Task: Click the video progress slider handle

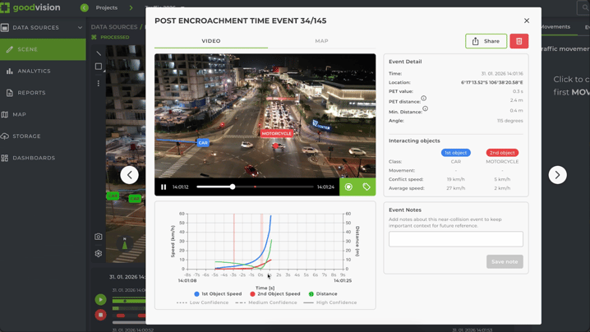Action: [x=233, y=187]
